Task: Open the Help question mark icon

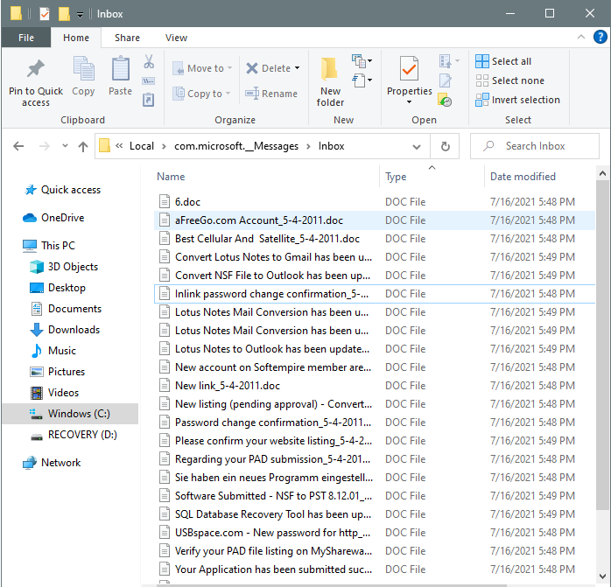Action: (x=600, y=38)
